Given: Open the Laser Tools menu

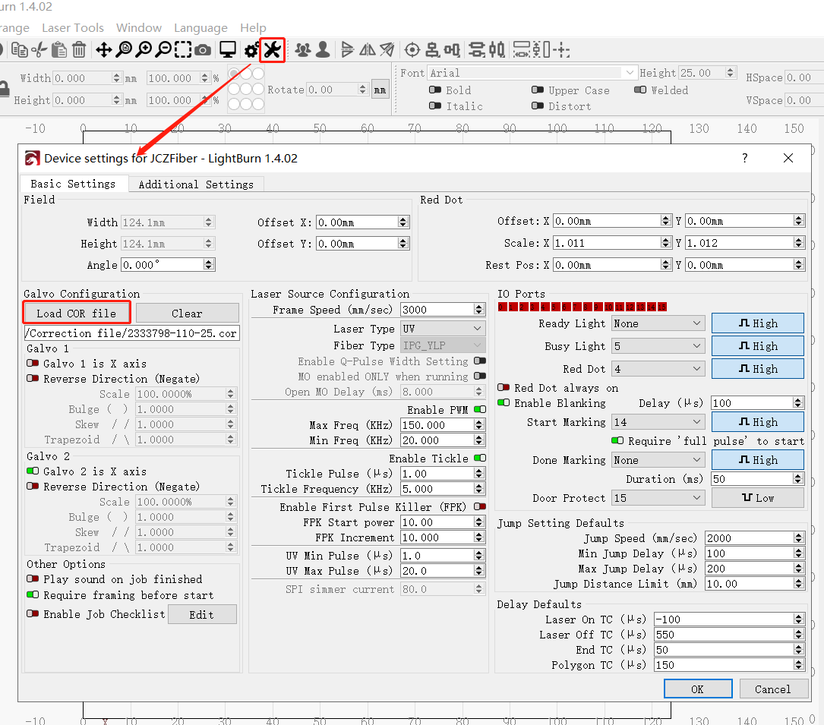Looking at the screenshot, I should pos(73,28).
